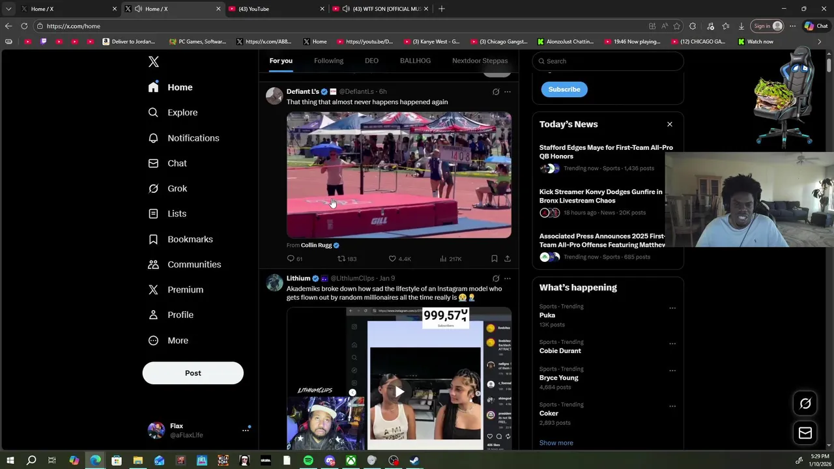Open Copilot Chat in Edge
This screenshot has height=469, width=834.
pos(816,26)
